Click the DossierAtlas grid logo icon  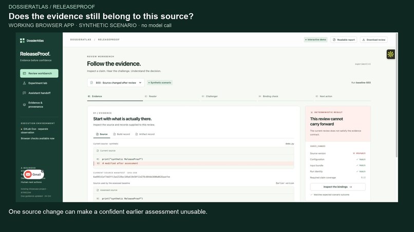pyautogui.click(x=22, y=40)
